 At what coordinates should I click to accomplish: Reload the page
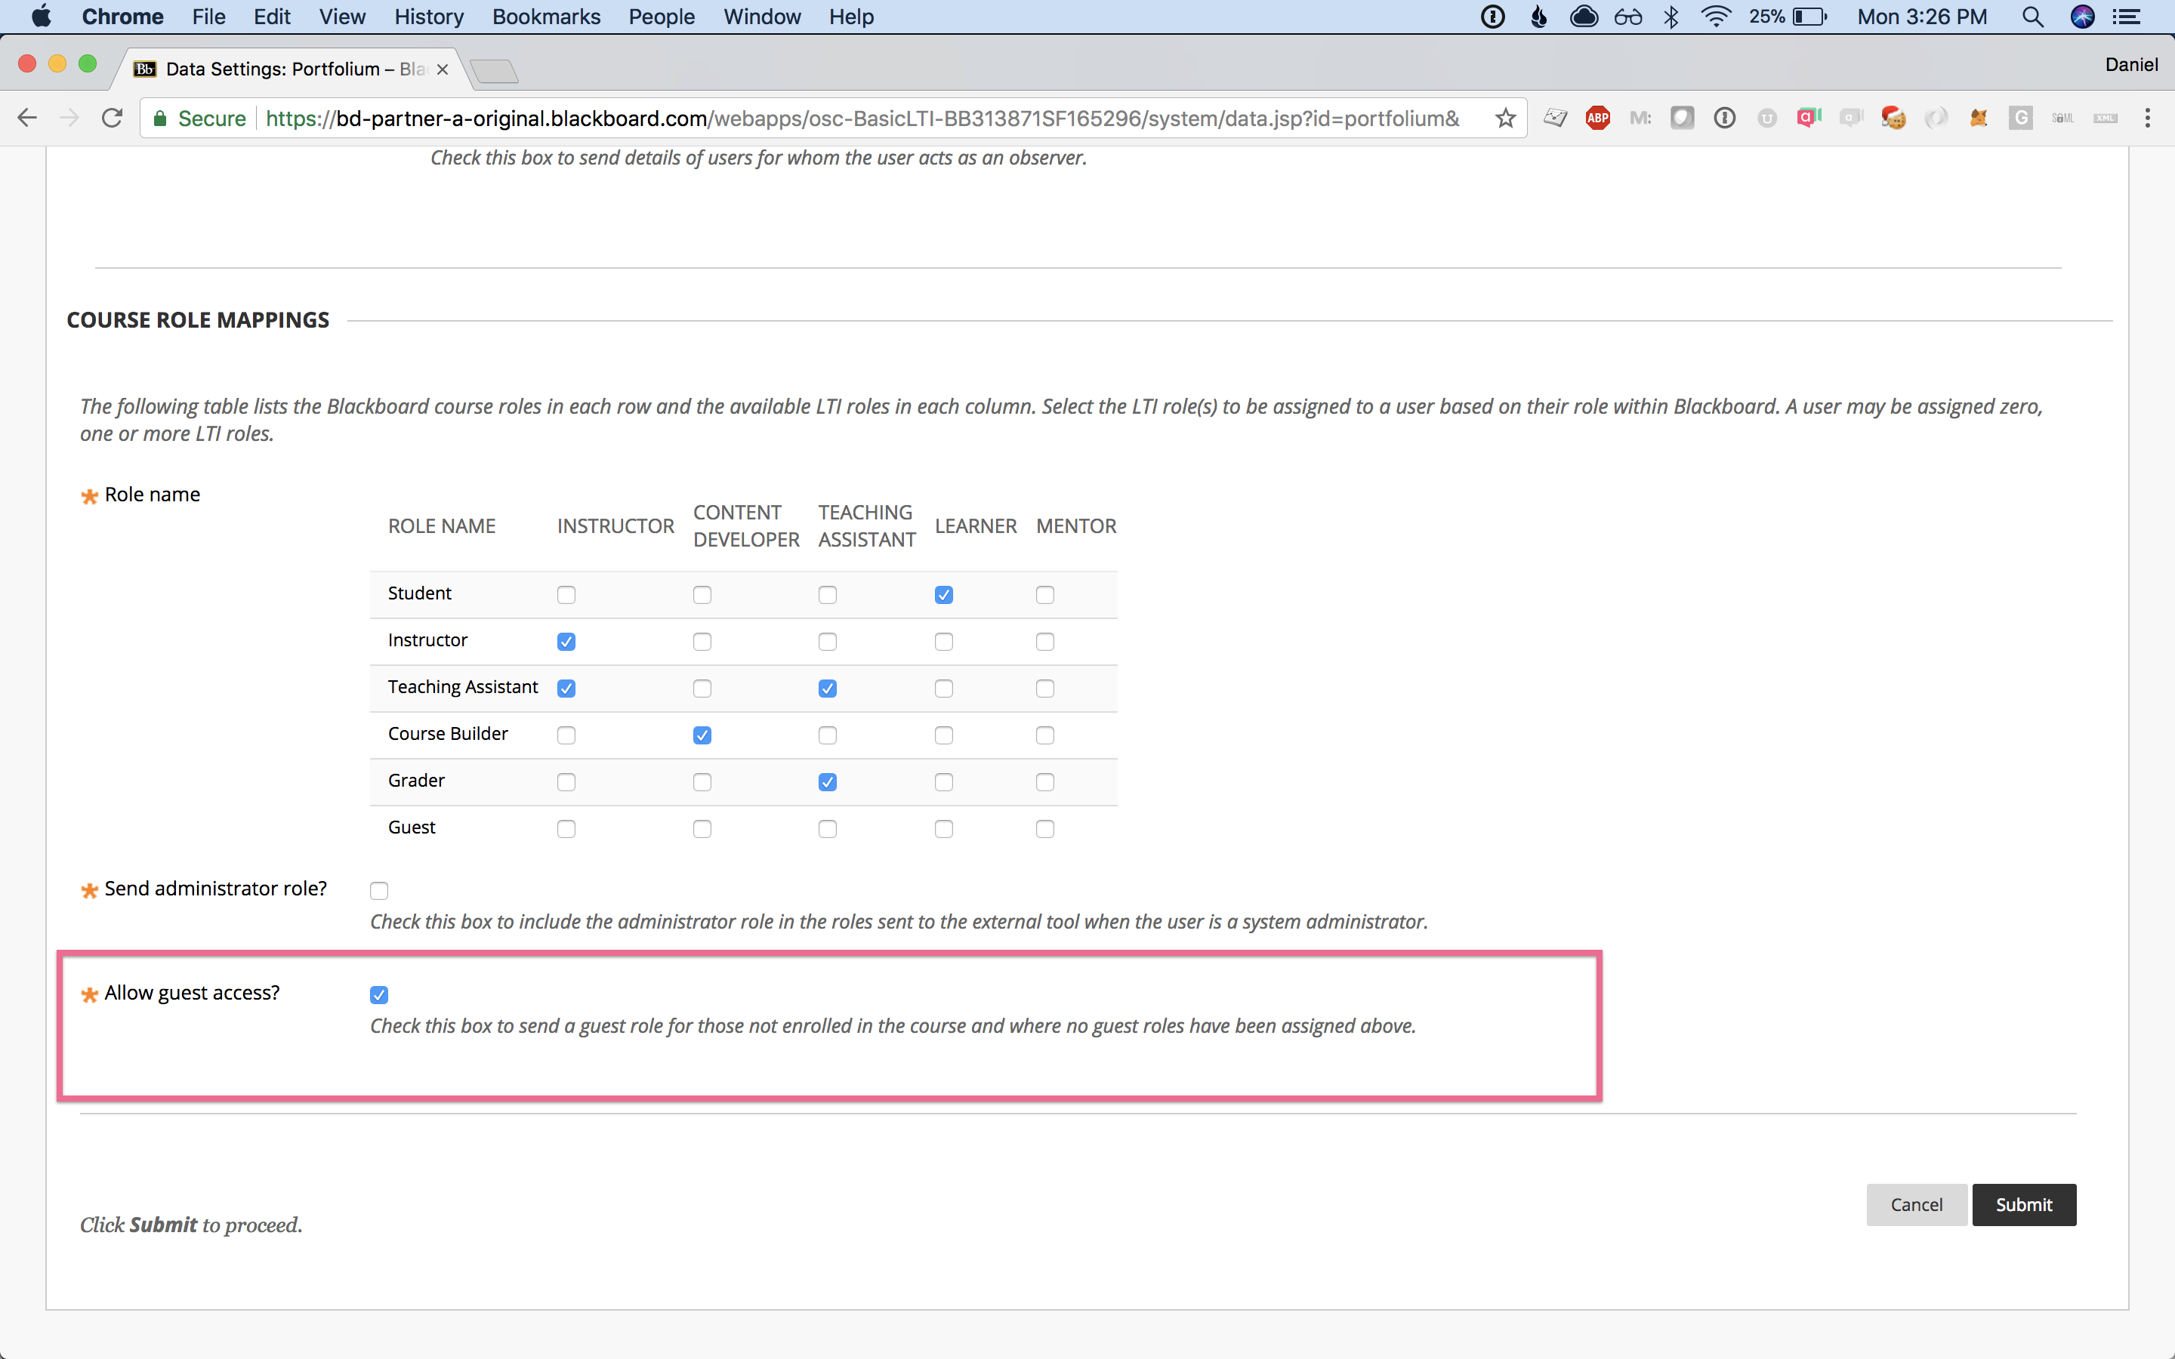click(x=112, y=118)
